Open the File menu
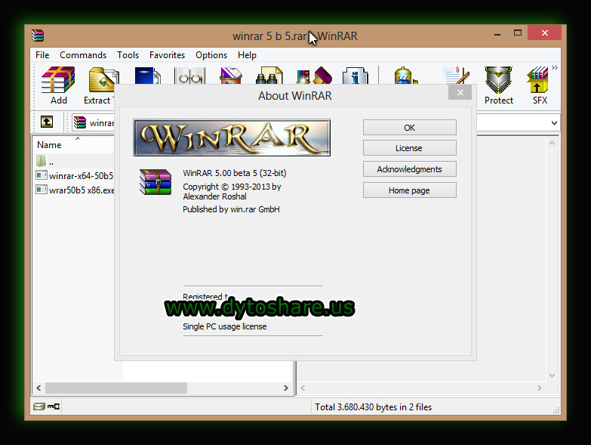The image size is (591, 445). click(42, 55)
